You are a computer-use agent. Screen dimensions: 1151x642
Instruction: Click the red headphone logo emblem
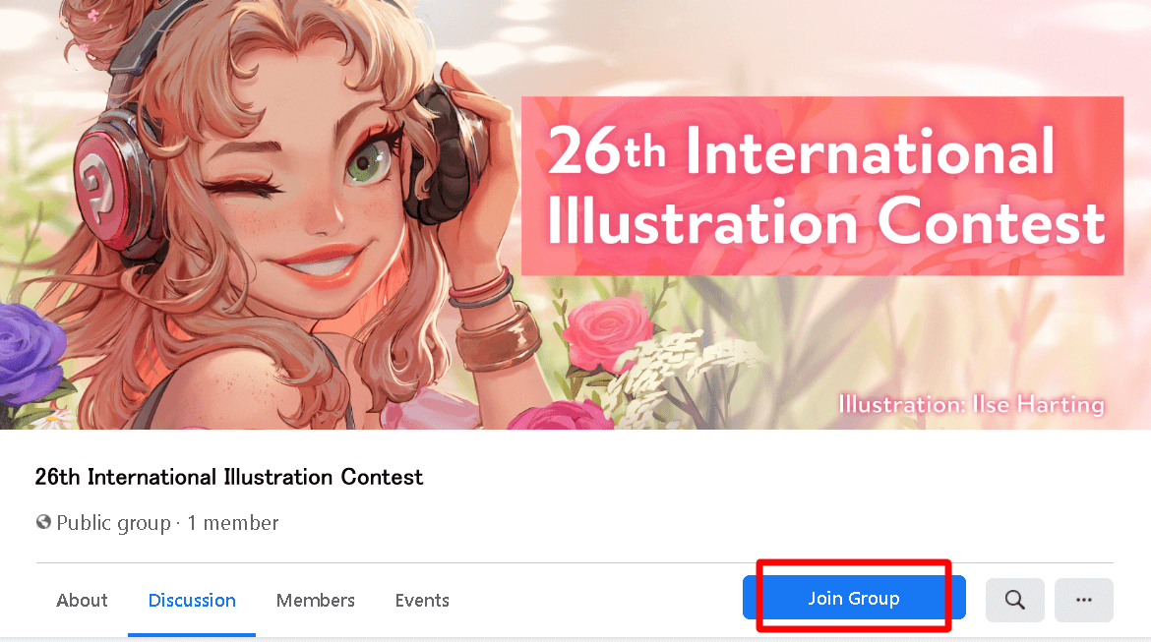[99, 185]
